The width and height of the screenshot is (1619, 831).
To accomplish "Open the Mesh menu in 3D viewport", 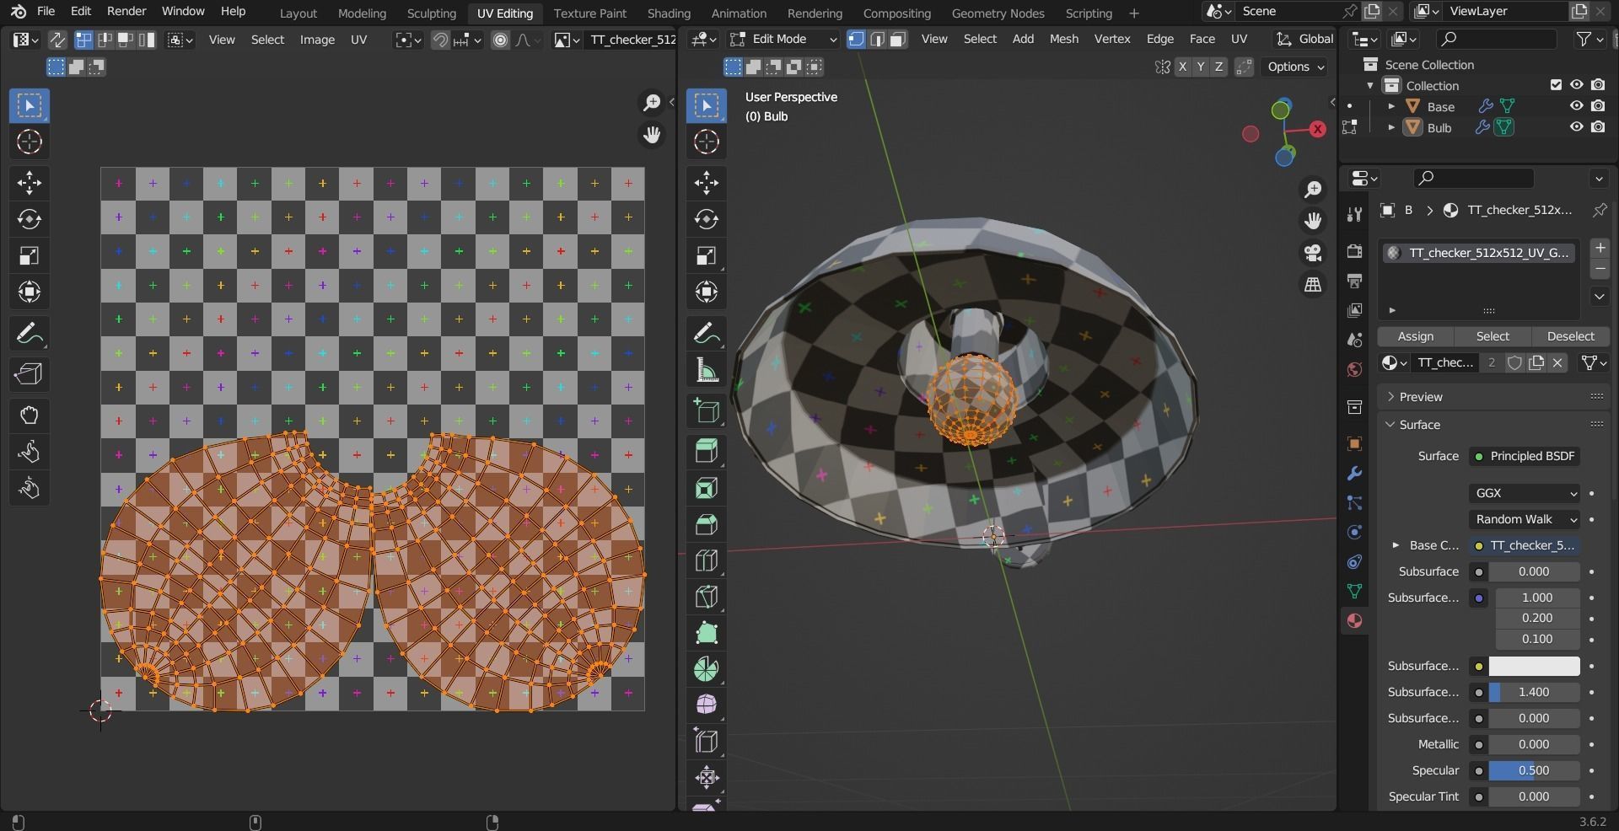I will pyautogui.click(x=1063, y=40).
